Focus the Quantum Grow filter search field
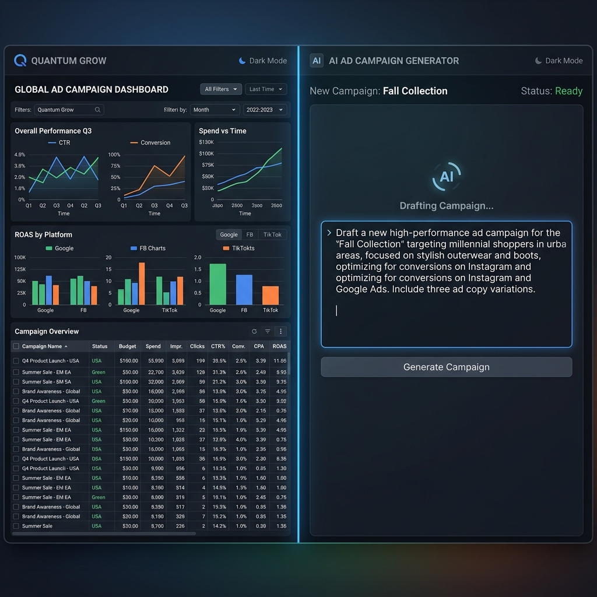Image resolution: width=597 pixels, height=597 pixels. click(x=69, y=110)
